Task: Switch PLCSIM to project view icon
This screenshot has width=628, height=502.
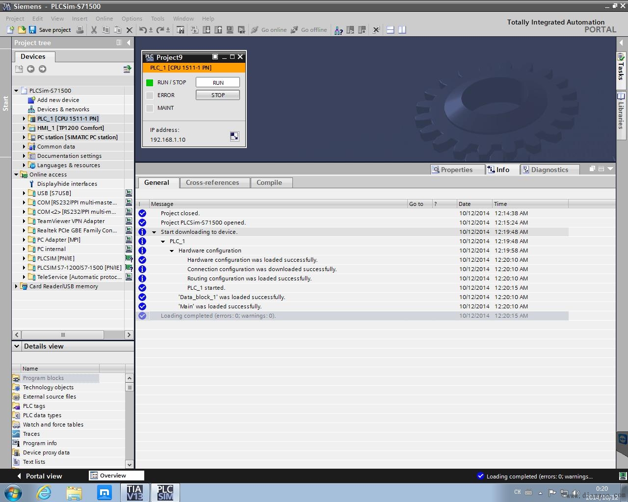Action: tap(235, 136)
